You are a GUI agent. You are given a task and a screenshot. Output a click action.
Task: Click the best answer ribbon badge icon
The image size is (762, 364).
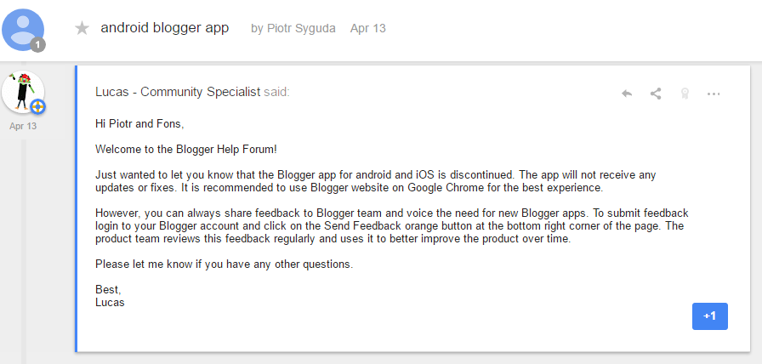click(685, 94)
